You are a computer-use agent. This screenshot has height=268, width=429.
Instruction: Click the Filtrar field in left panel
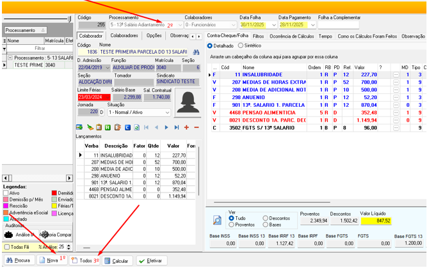click(x=39, y=48)
